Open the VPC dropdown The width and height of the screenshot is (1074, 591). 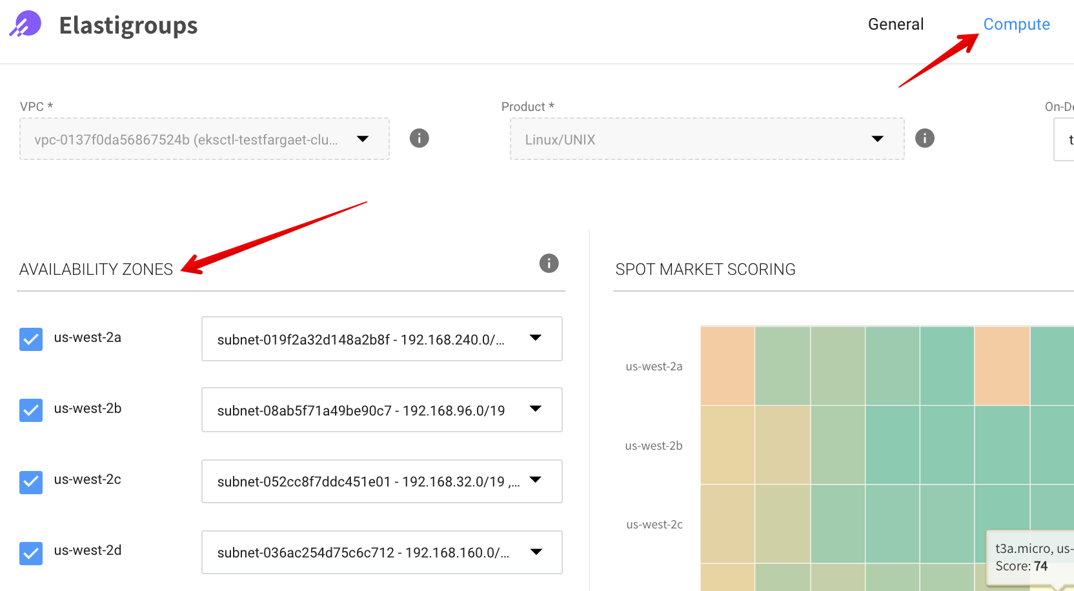pyautogui.click(x=204, y=139)
